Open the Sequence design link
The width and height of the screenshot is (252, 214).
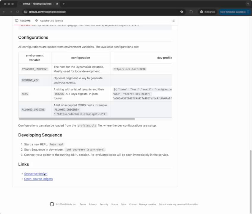(36, 174)
